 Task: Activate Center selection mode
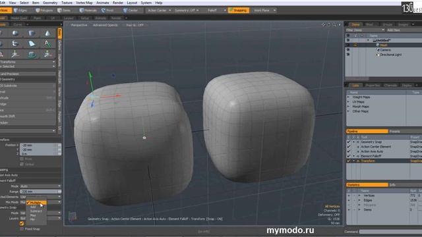[x=131, y=11]
